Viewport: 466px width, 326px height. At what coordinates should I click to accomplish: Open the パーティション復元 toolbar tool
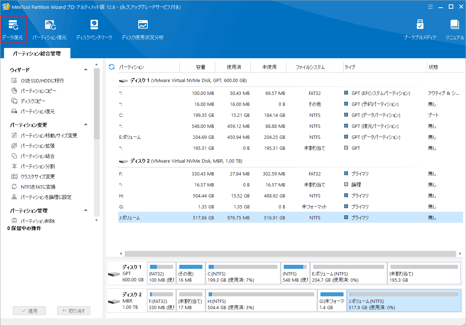(x=49, y=29)
